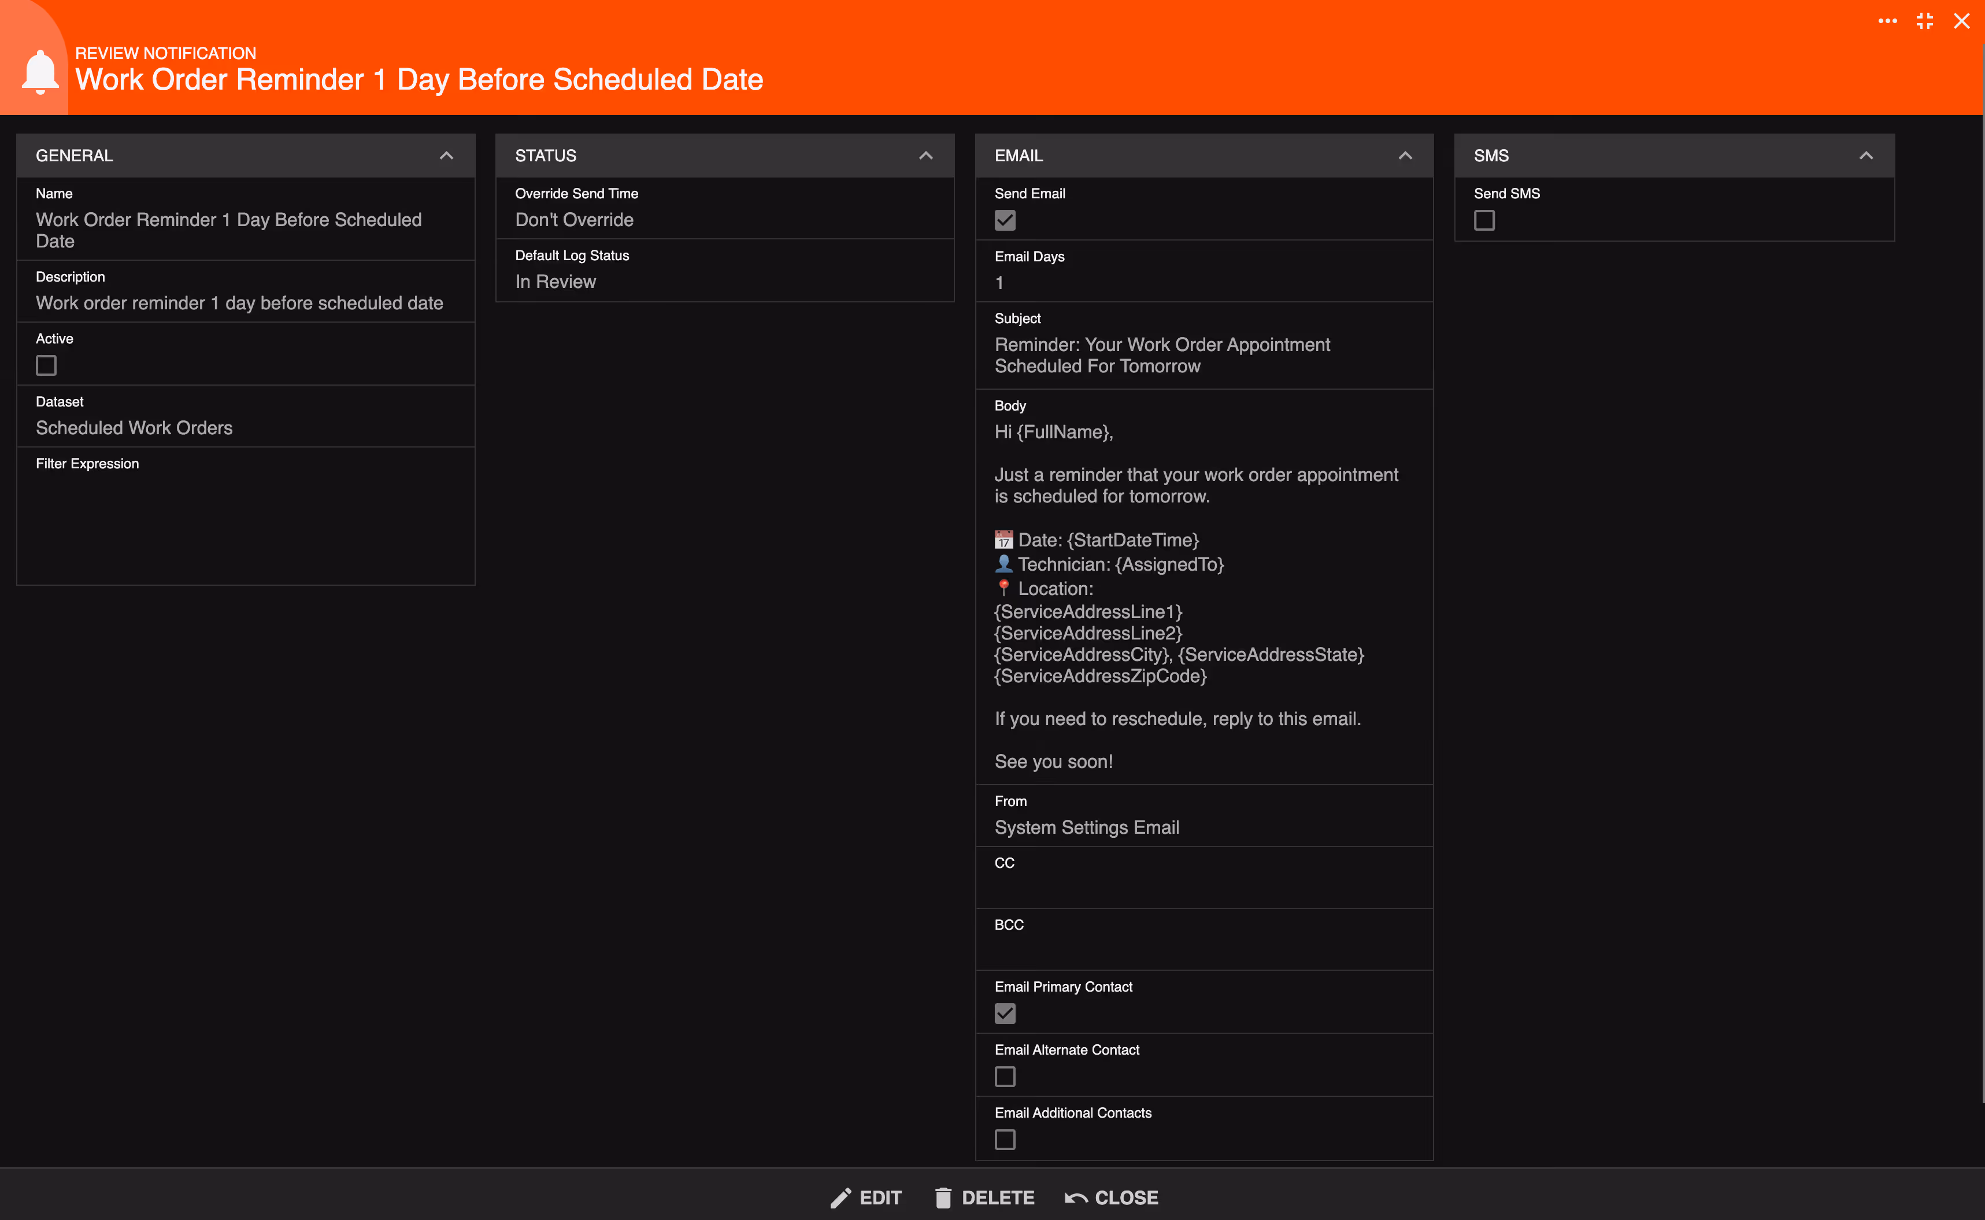The width and height of the screenshot is (1985, 1220).
Task: Click the undo arrow Close icon
Action: (1075, 1197)
